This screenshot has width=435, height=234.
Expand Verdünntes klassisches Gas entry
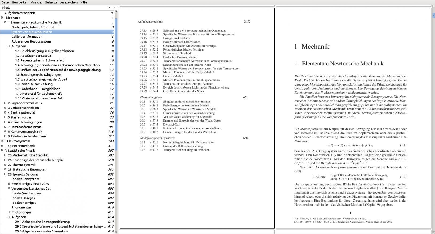click(x=9, y=189)
